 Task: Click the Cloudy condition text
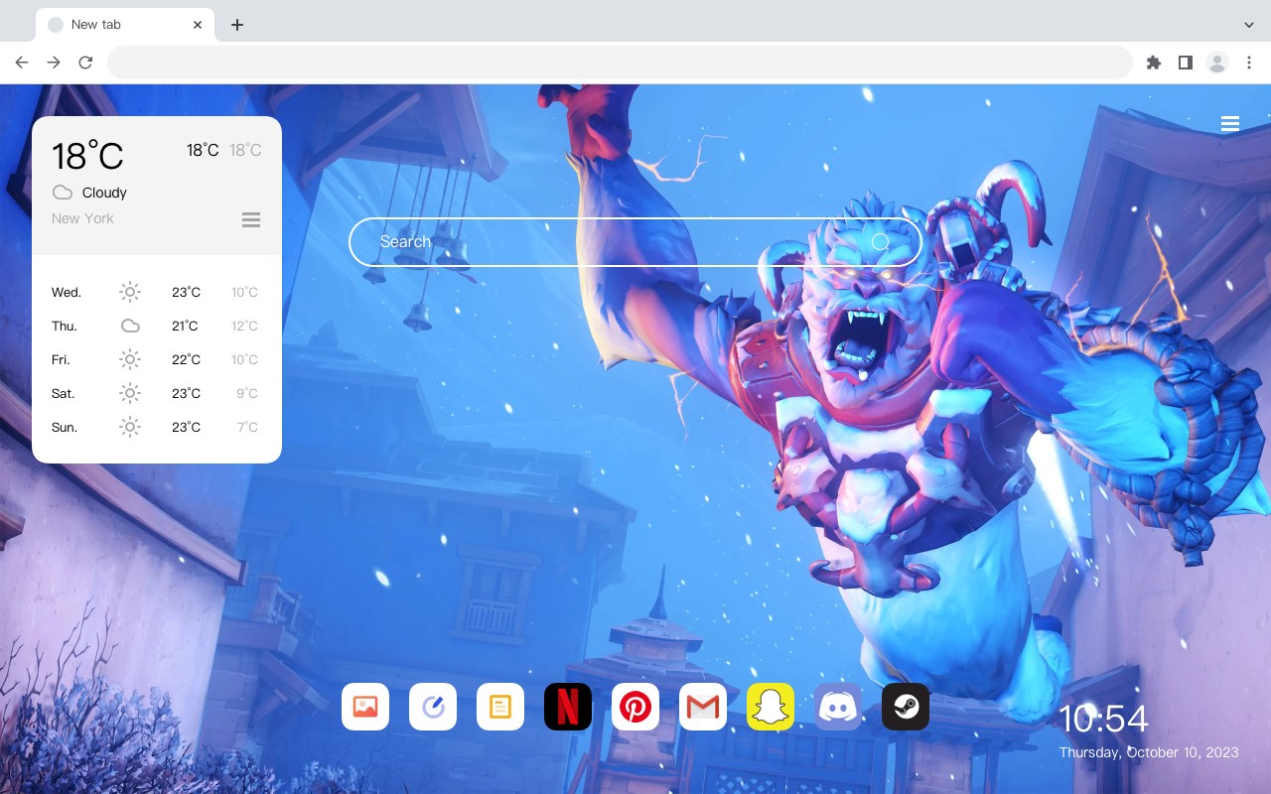pos(104,193)
